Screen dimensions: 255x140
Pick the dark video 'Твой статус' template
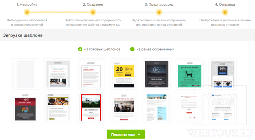[x=157, y=74]
